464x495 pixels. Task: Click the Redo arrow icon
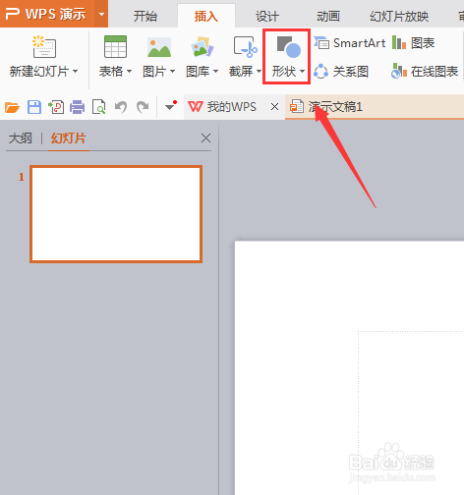(x=143, y=107)
